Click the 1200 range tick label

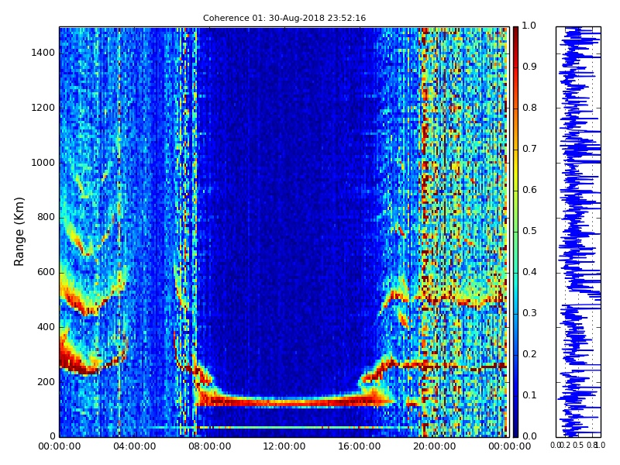pyautogui.click(x=43, y=108)
